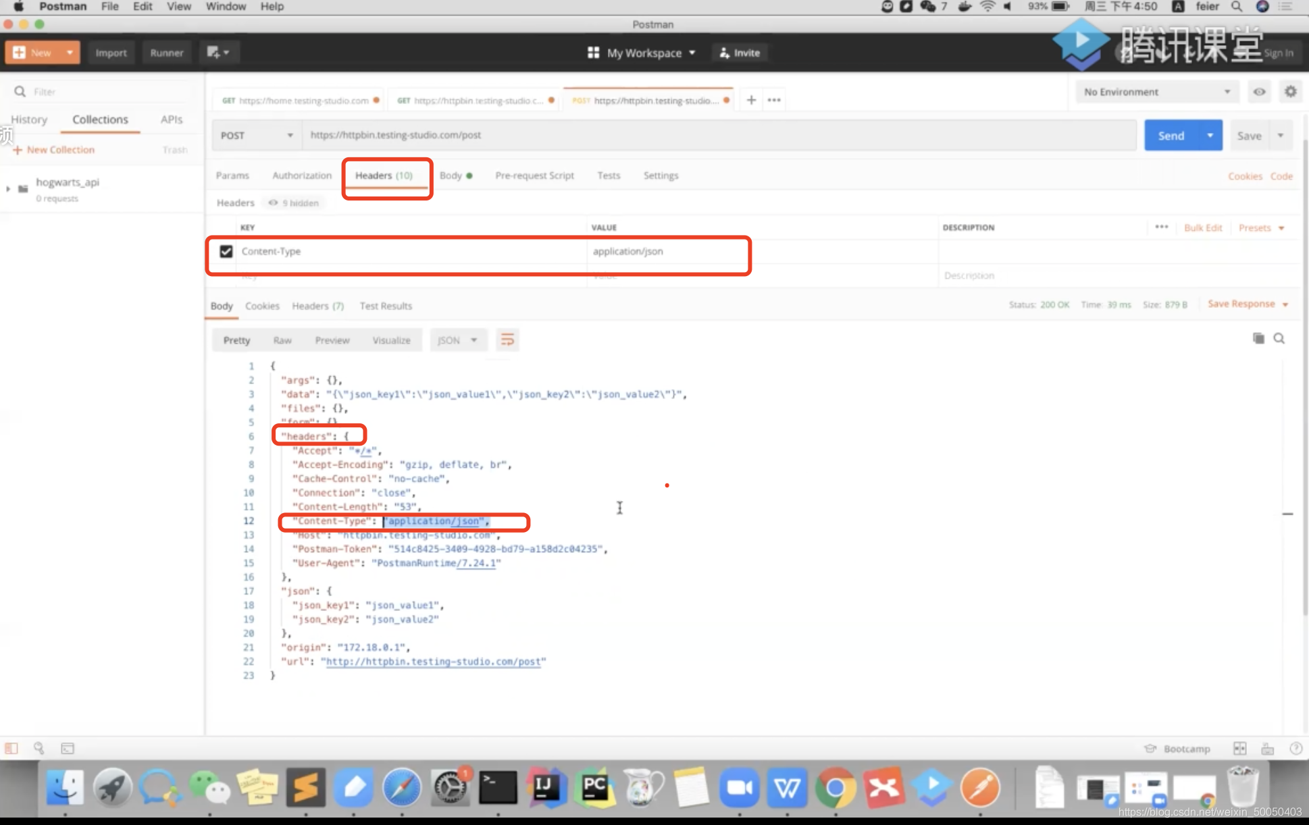Click the response pane vertical scrollbar
Image resolution: width=1309 pixels, height=825 pixels.
click(x=1305, y=473)
